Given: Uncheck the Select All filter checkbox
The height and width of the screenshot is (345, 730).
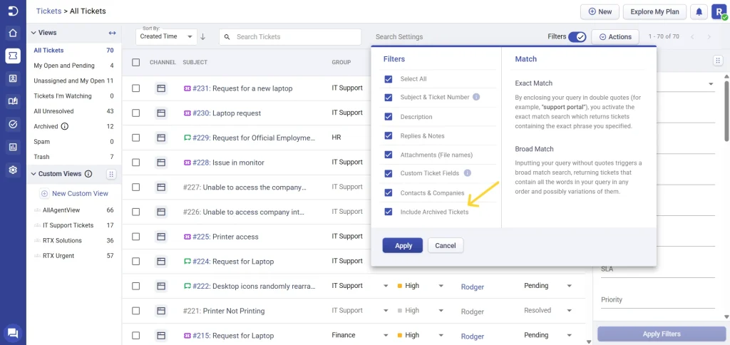Looking at the screenshot, I should coord(389,79).
